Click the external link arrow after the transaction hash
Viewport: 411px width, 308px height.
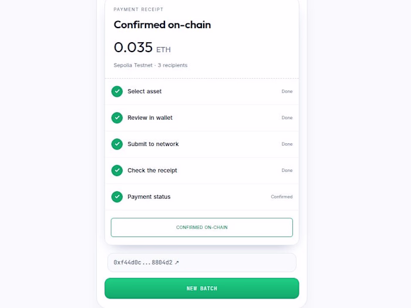(177, 262)
